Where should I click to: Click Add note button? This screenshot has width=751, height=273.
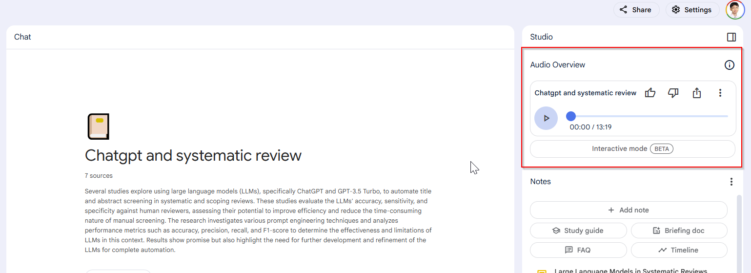point(629,210)
